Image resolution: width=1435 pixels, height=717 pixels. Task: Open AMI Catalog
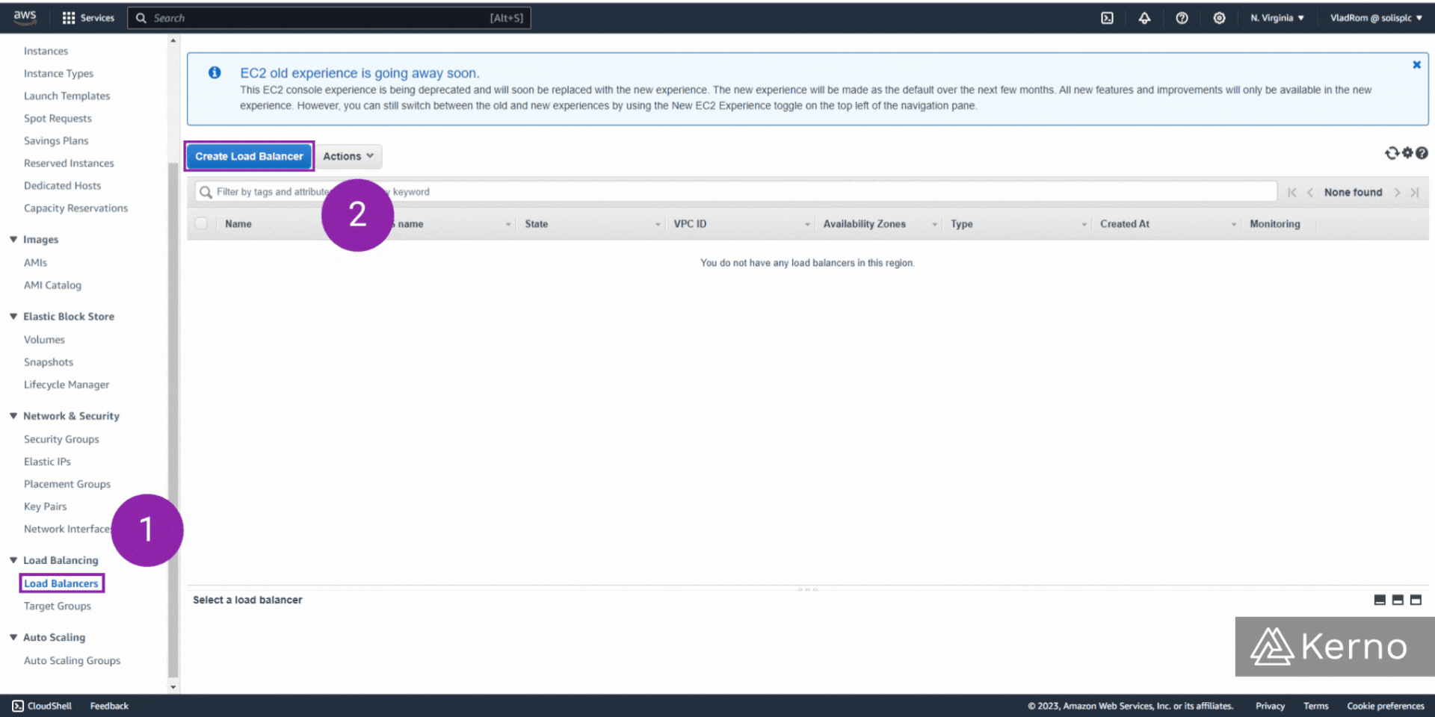[x=52, y=285]
